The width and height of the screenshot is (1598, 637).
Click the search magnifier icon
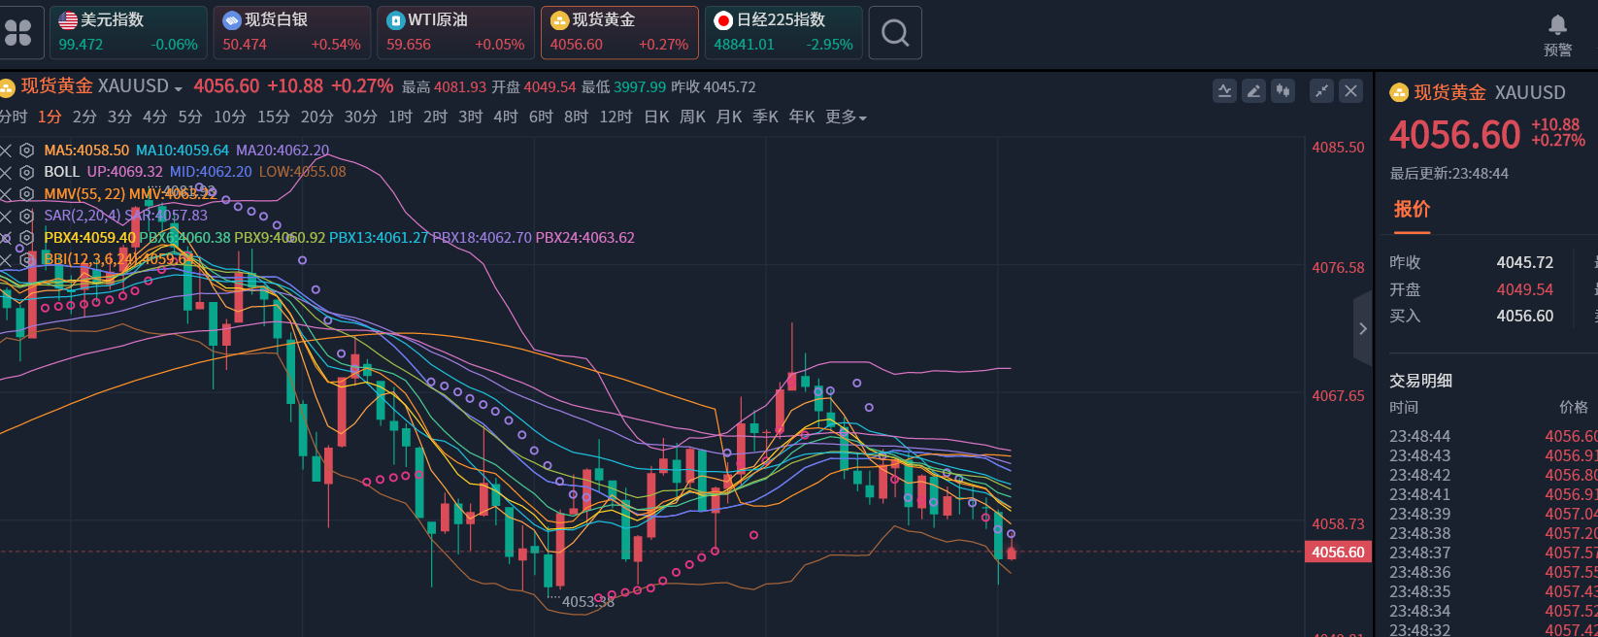click(894, 33)
